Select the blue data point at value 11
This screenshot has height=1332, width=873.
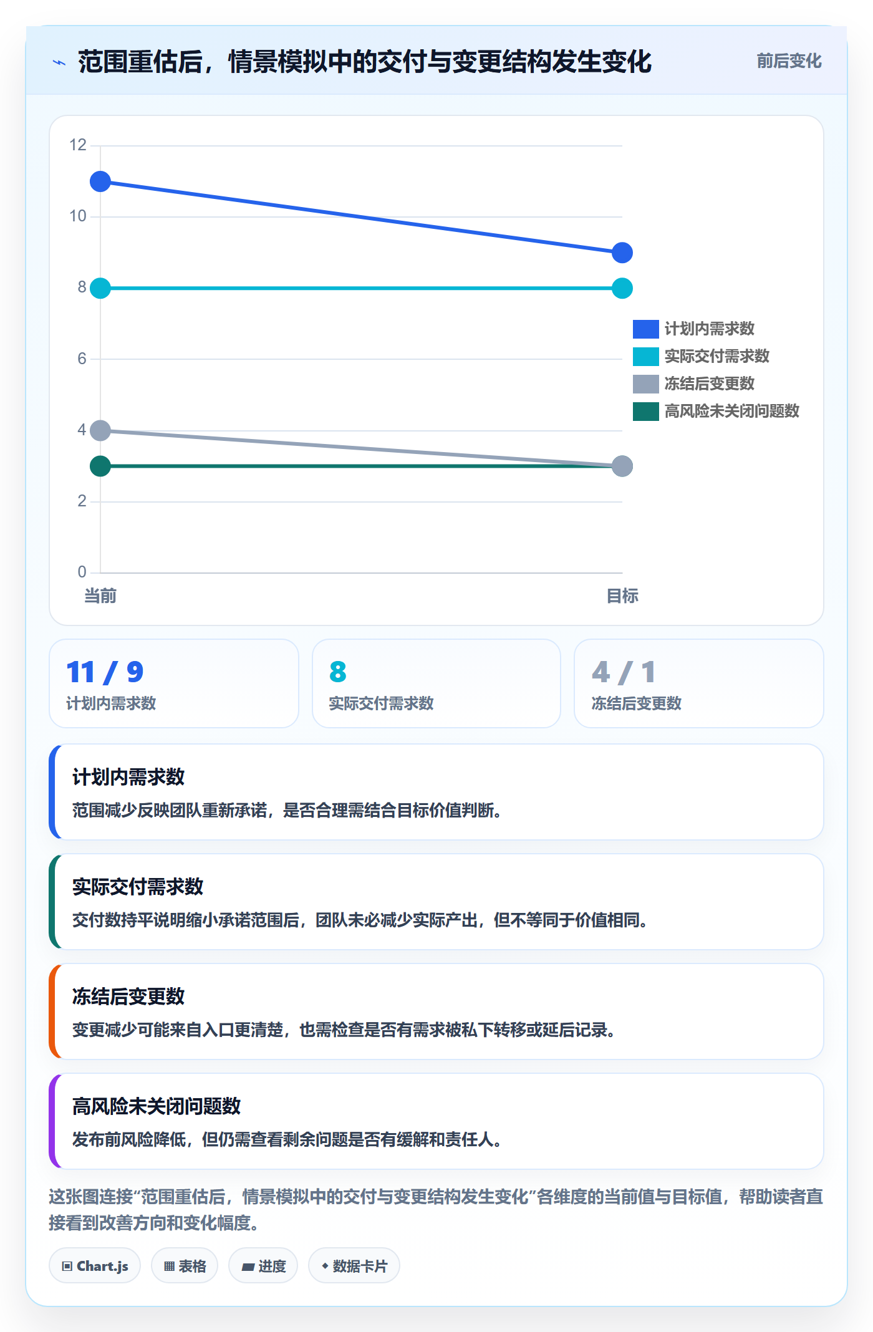coord(100,181)
